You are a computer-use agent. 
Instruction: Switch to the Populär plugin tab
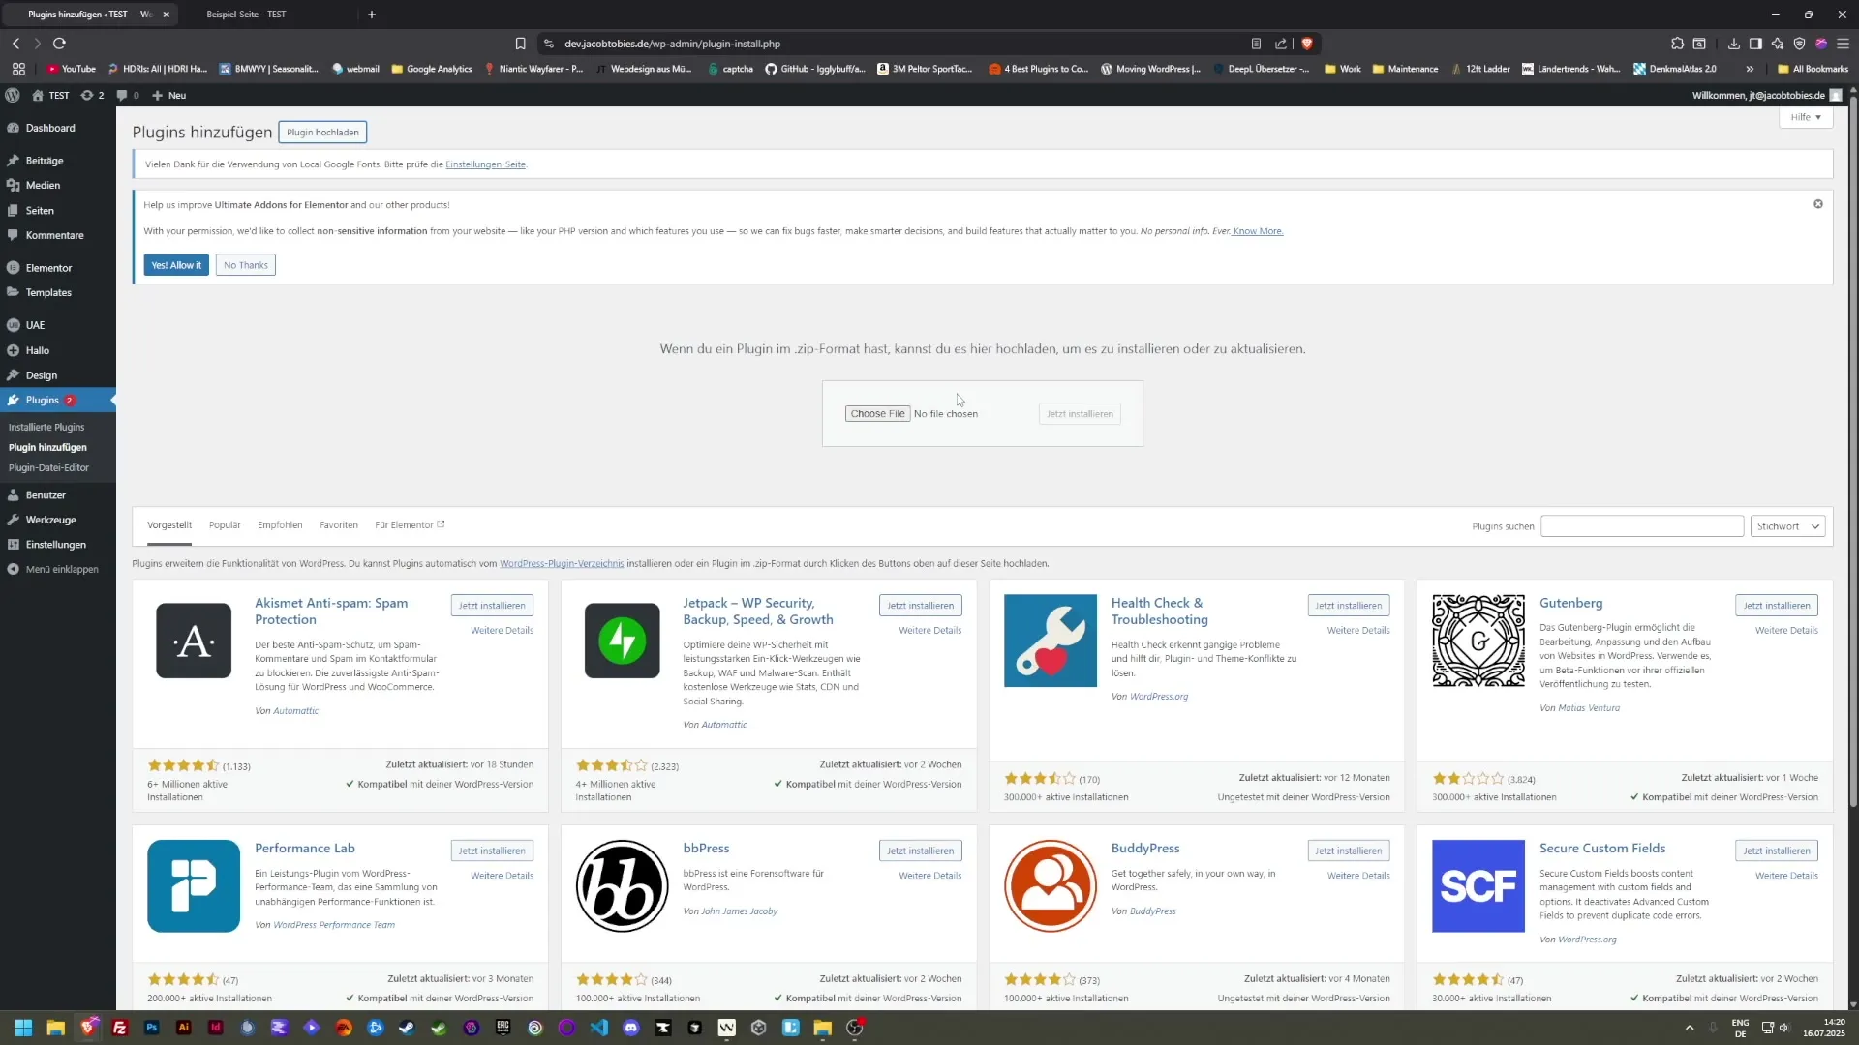225,524
